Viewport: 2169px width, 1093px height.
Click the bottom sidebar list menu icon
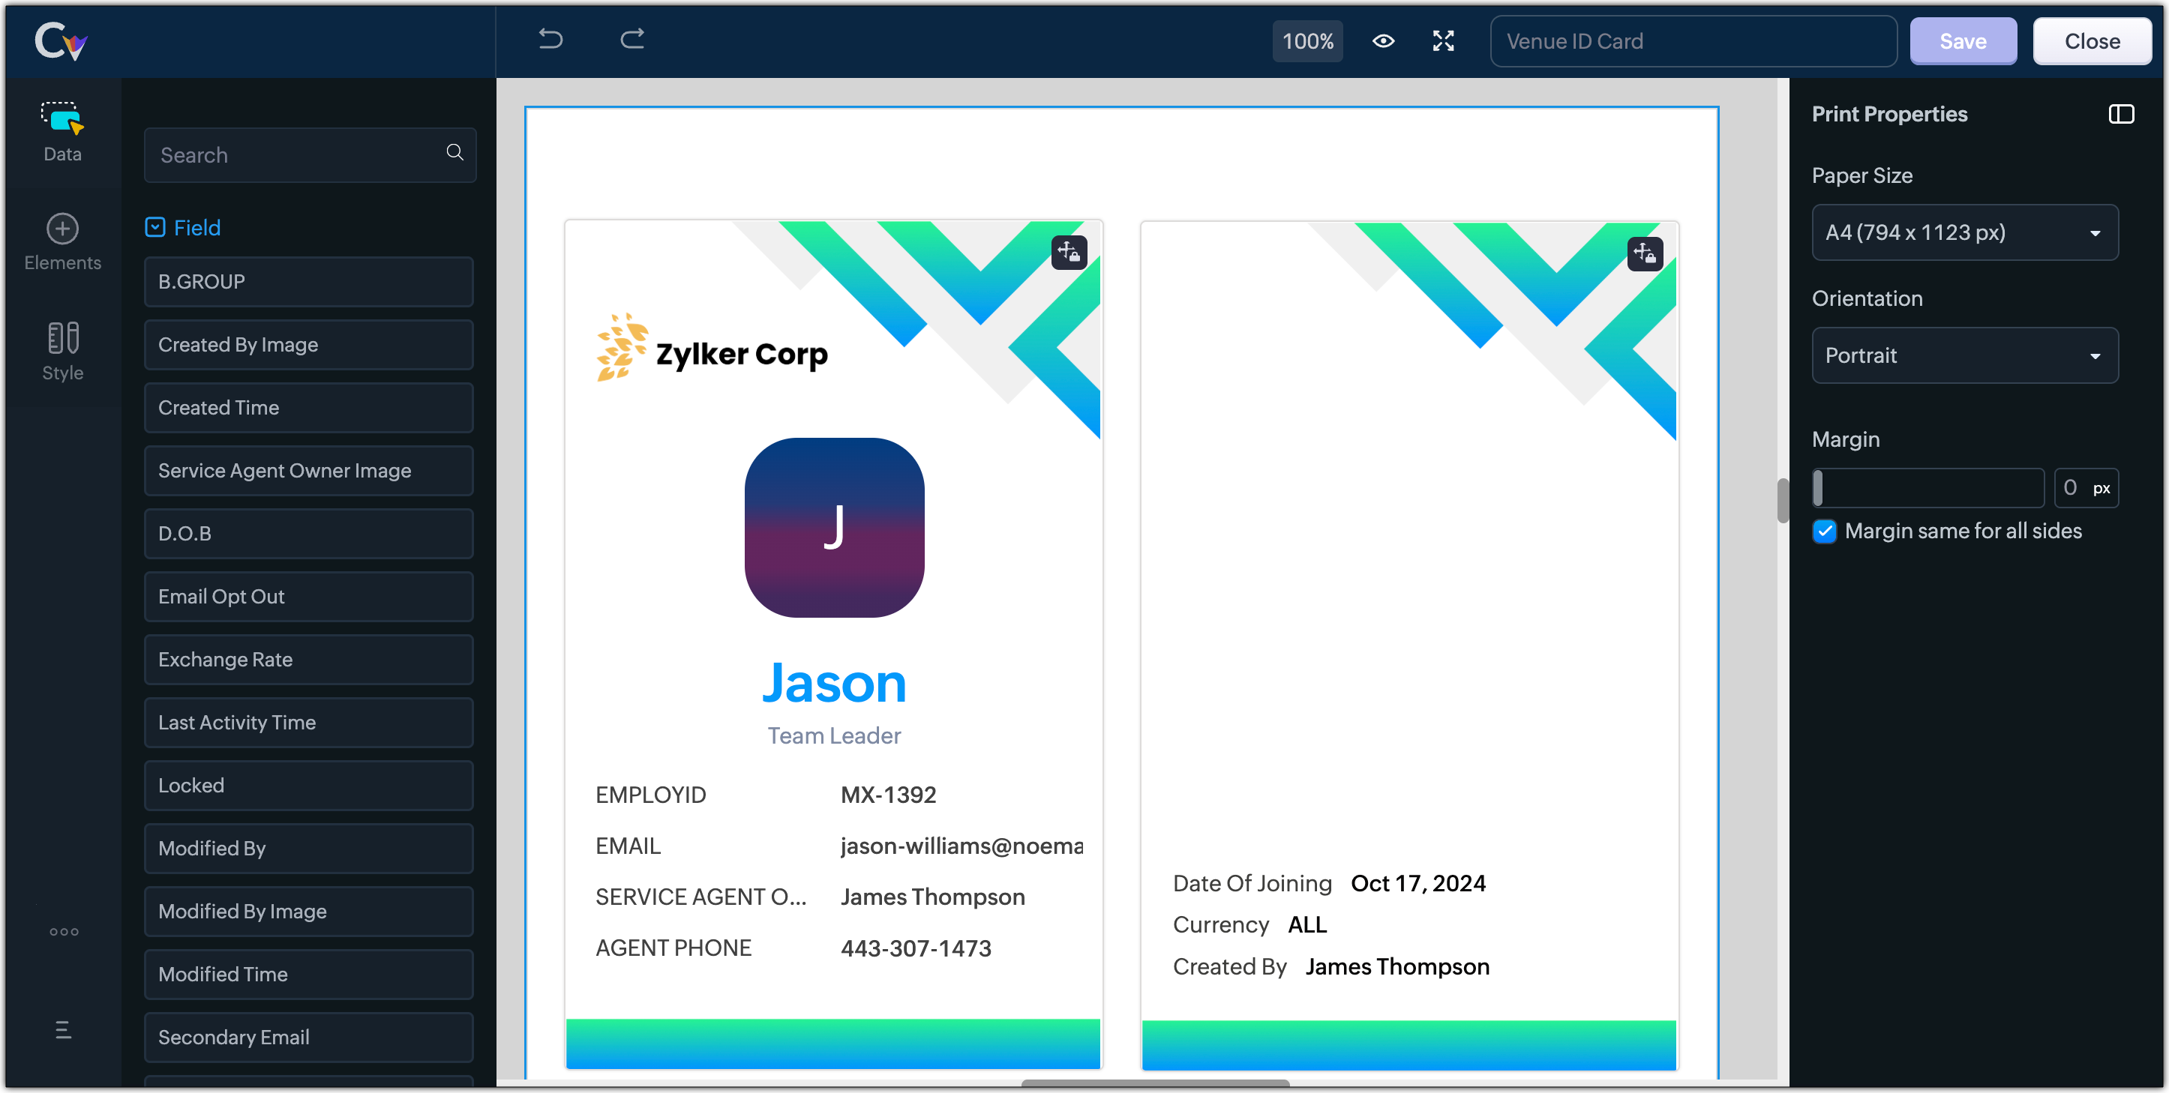coord(63,1030)
